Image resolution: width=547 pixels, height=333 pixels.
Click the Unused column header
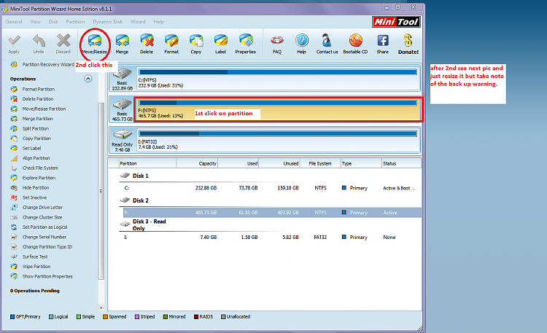click(279, 163)
